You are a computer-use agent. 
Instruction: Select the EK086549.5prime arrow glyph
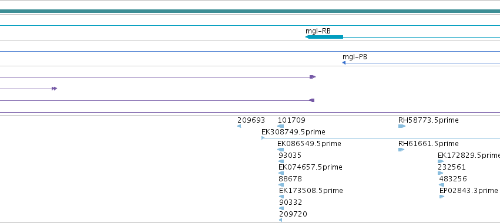281,150
